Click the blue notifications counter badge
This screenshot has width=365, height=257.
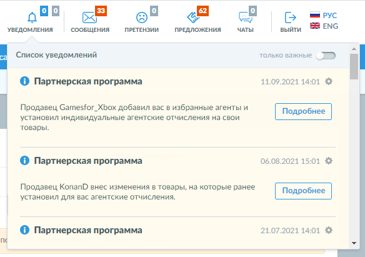coord(44,11)
